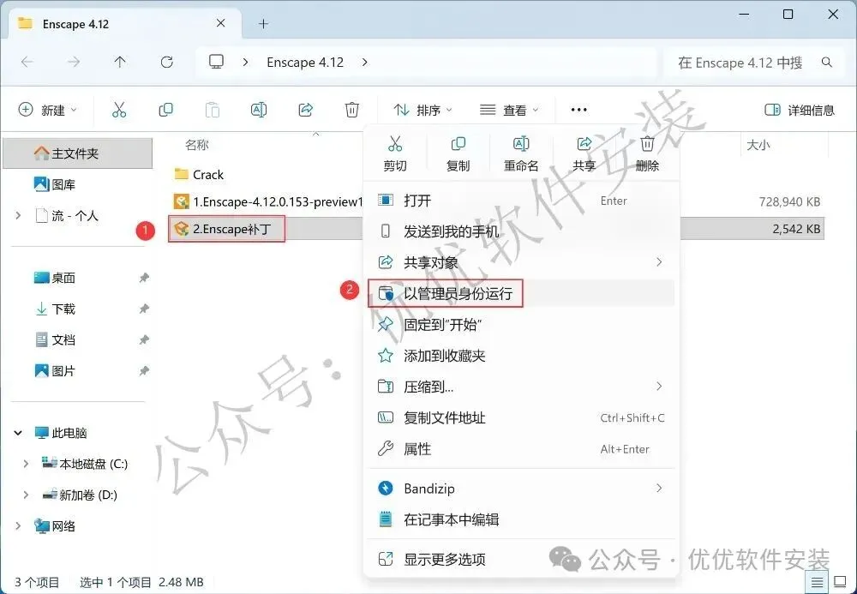
Task: Expand the 流 - 个人 tree item
Action: click(x=18, y=216)
